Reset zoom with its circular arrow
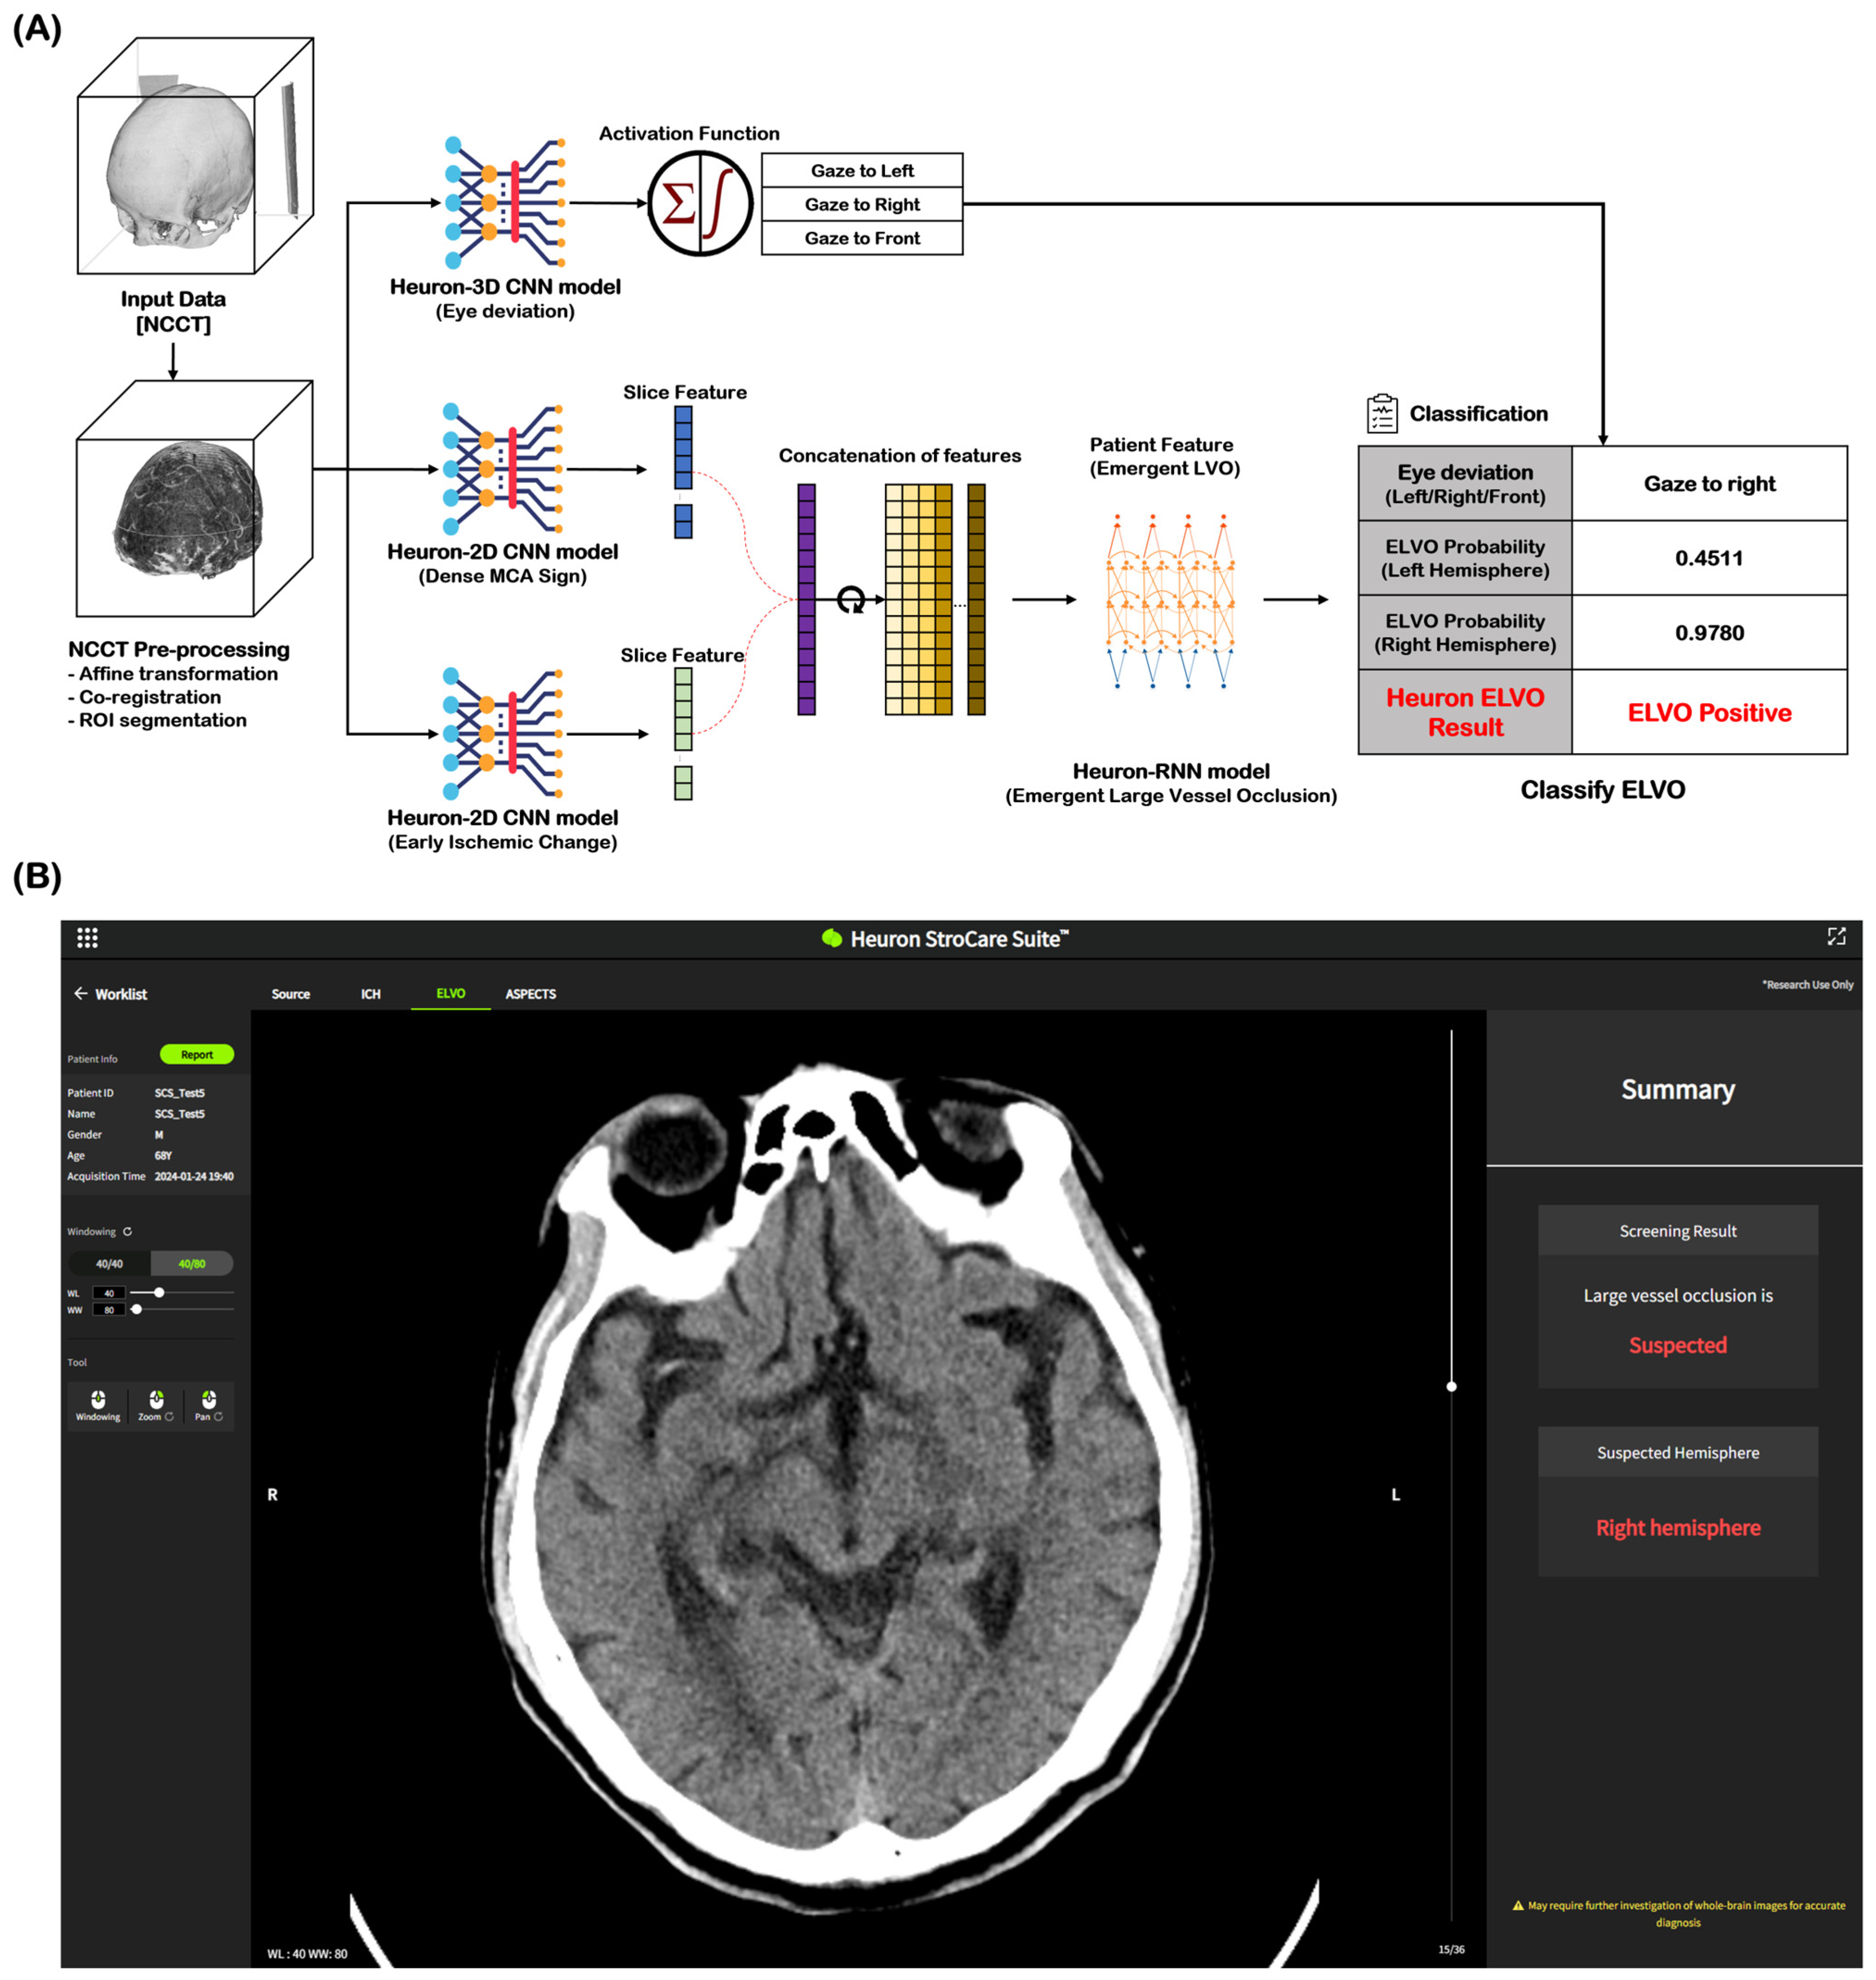 (x=169, y=1417)
